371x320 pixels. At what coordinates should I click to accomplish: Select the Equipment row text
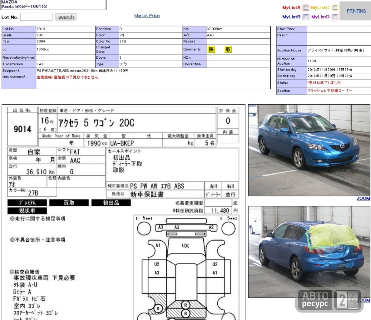tap(82, 71)
